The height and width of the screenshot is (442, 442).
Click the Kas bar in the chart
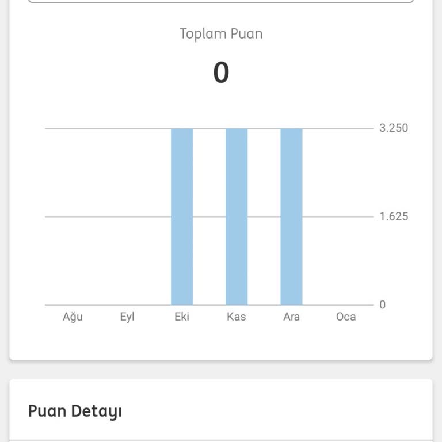click(237, 216)
